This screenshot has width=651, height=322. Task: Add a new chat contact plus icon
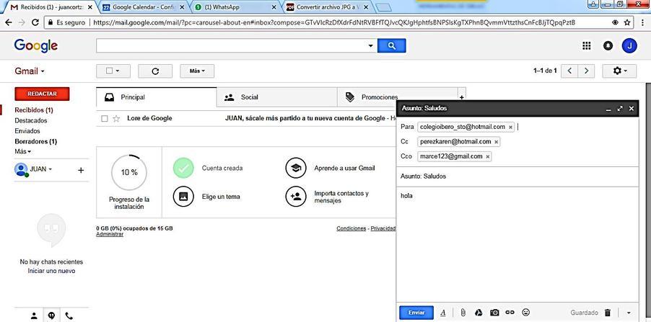[x=81, y=170]
